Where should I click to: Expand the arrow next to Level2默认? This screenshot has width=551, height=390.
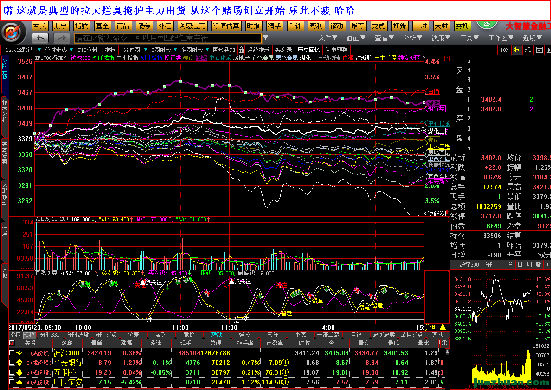coord(39,50)
